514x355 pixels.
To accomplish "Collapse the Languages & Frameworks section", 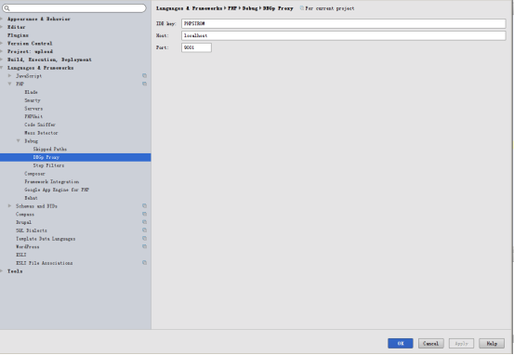I will click(x=2, y=68).
